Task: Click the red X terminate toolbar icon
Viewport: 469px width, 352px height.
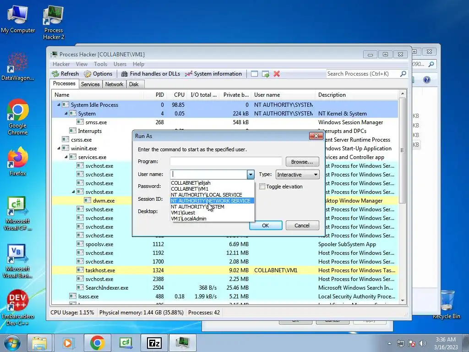Action: (277, 74)
